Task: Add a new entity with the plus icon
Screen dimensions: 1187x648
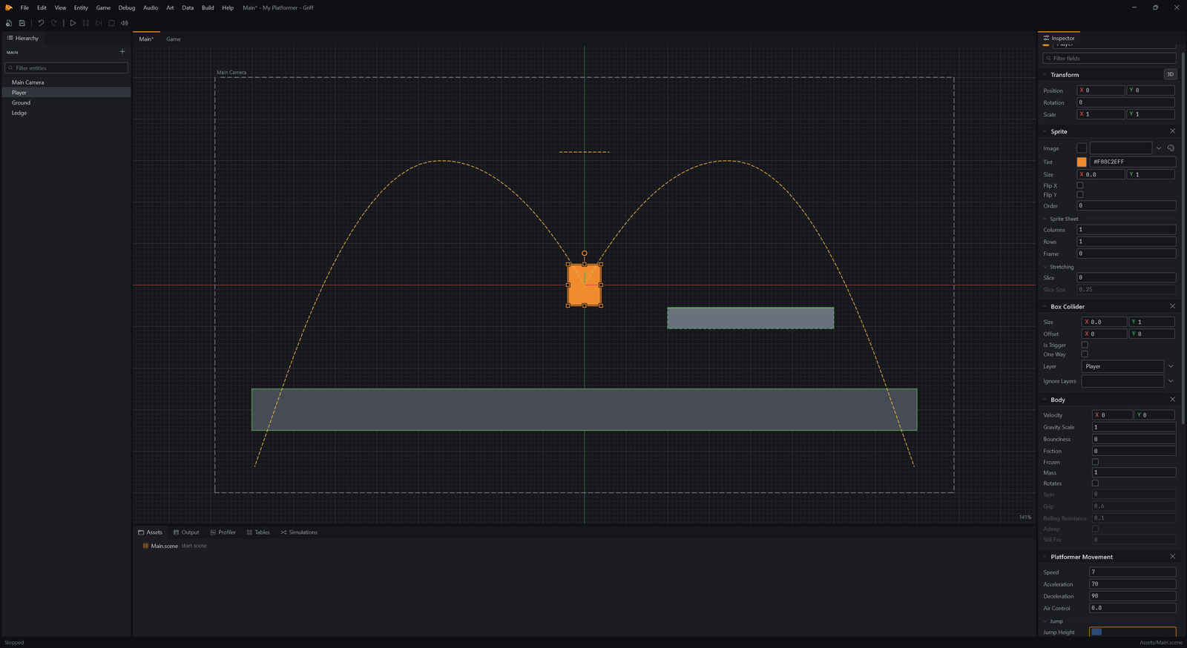Action: click(x=122, y=52)
